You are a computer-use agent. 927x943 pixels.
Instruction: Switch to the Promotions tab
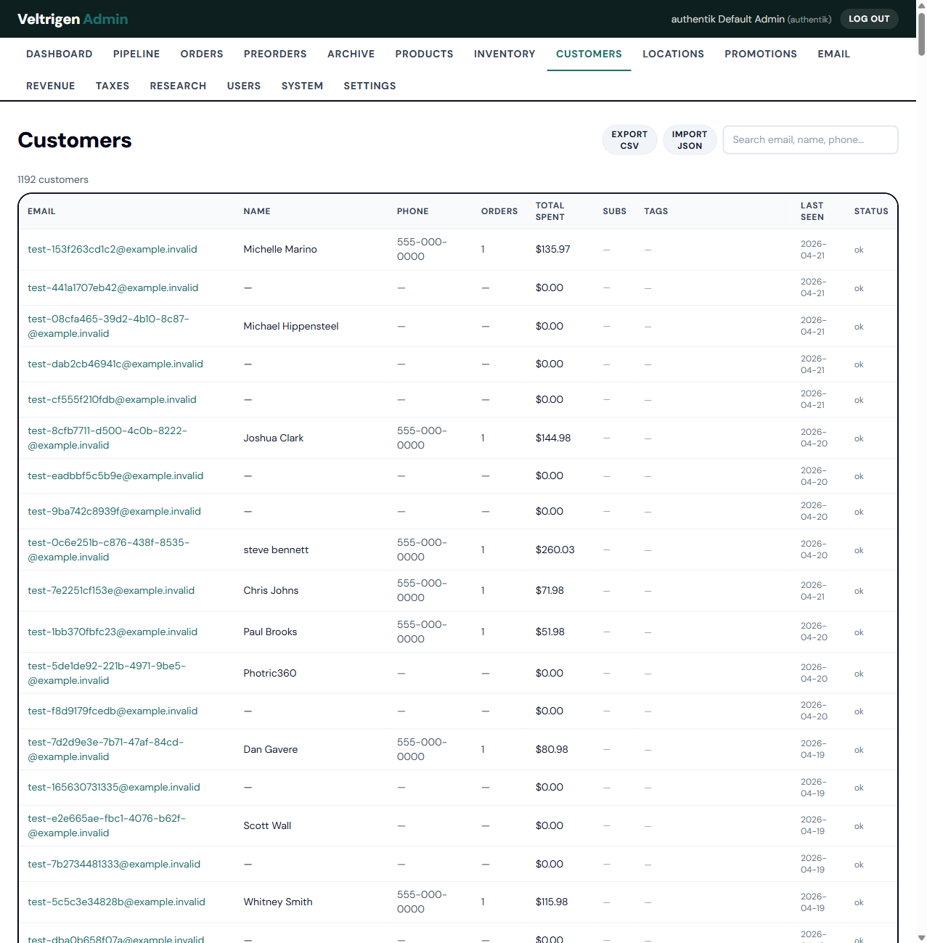(x=761, y=54)
